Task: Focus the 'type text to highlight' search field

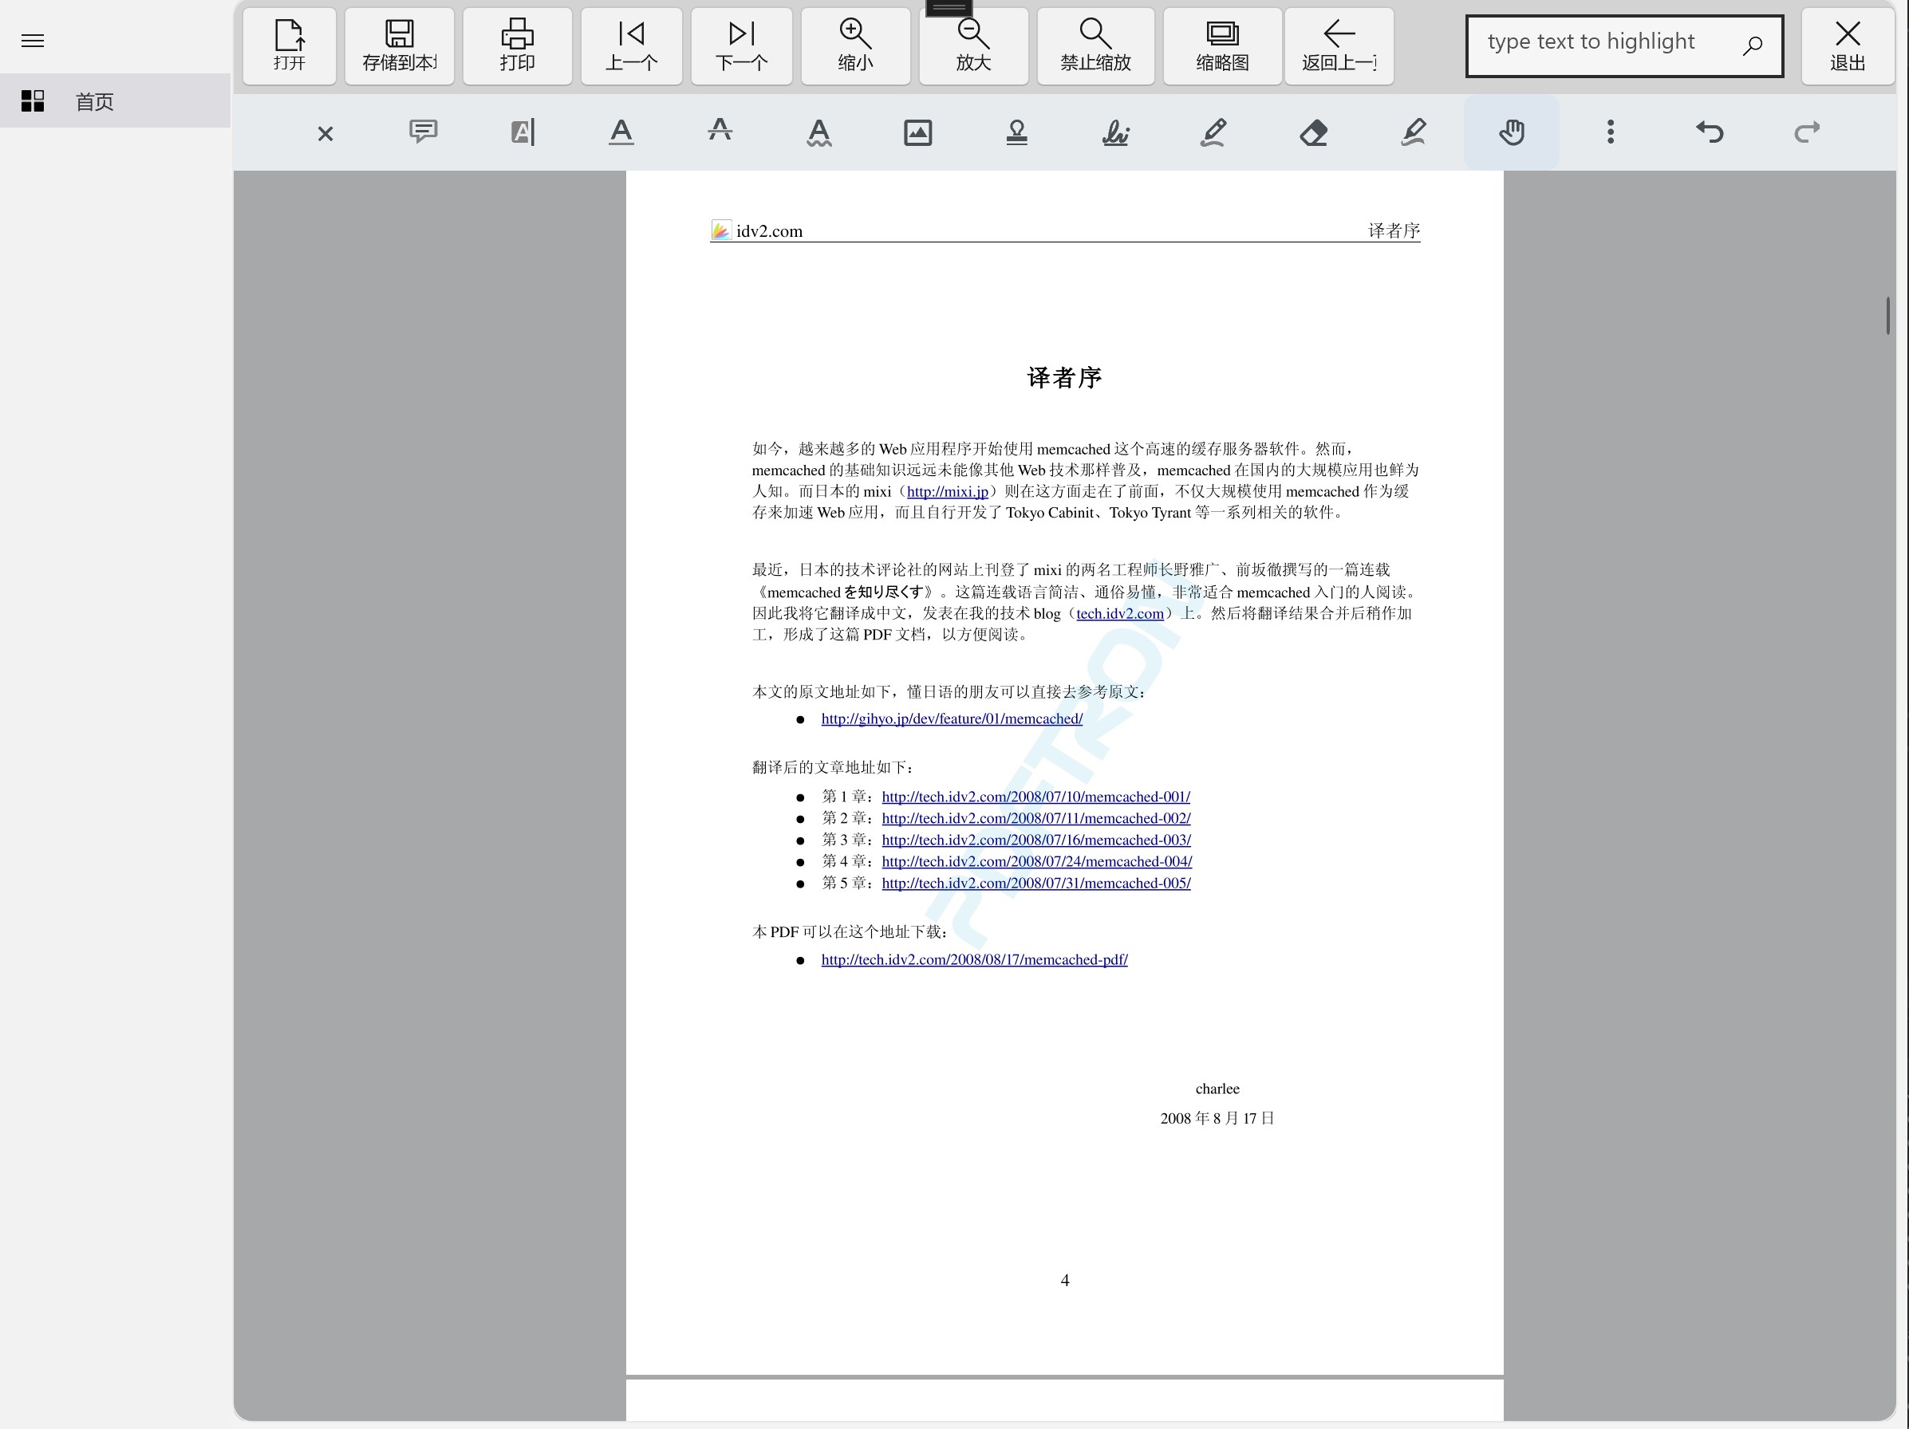Action: (1607, 42)
